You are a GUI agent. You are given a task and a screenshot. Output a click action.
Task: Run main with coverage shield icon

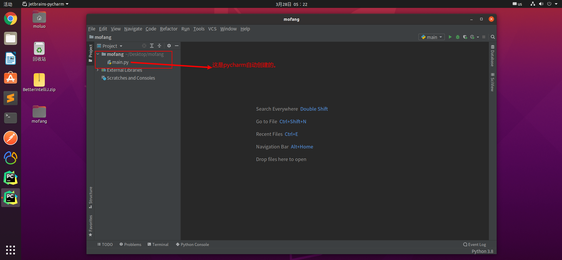[465, 37]
